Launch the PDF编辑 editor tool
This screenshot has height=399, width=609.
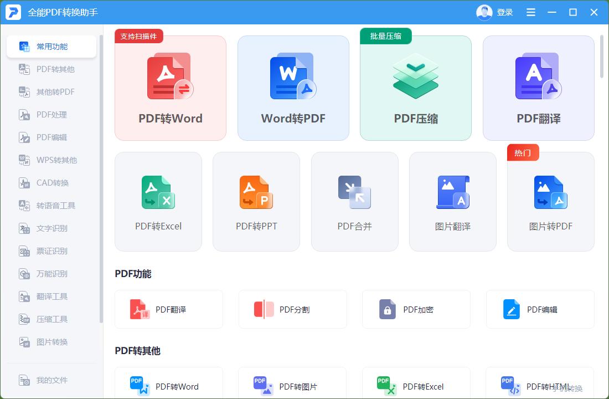tap(540, 309)
